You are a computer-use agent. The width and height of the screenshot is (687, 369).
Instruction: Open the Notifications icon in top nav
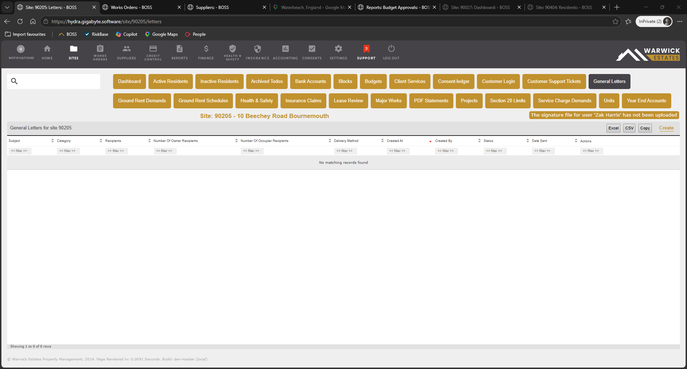pos(21,49)
